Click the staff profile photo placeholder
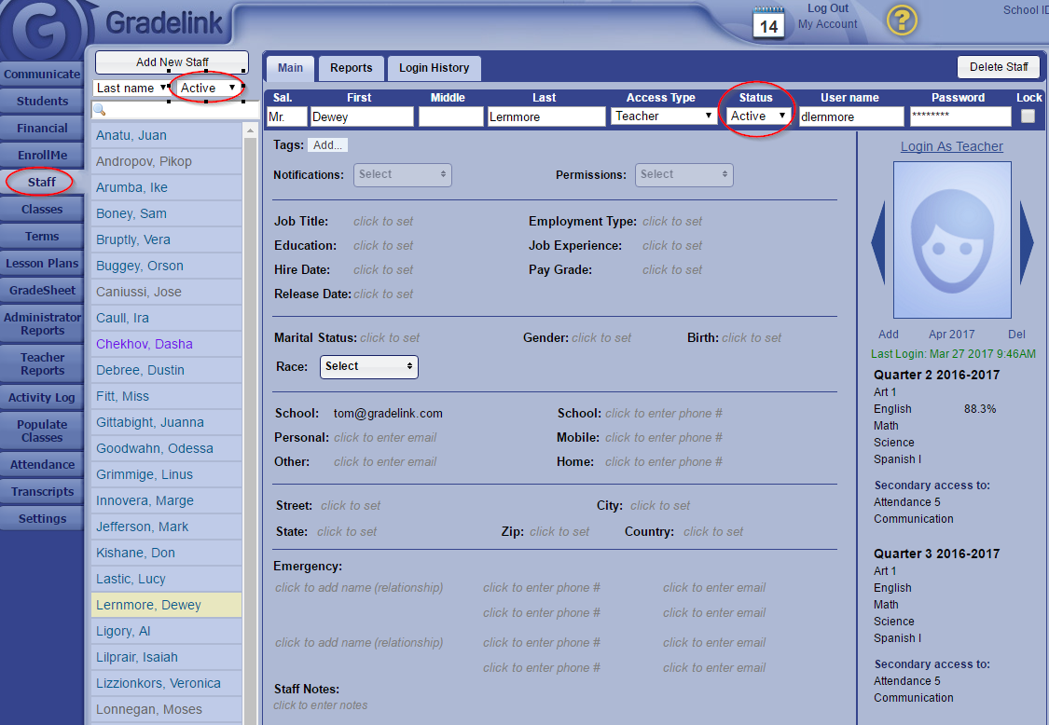Image resolution: width=1049 pixels, height=725 pixels. click(x=952, y=240)
